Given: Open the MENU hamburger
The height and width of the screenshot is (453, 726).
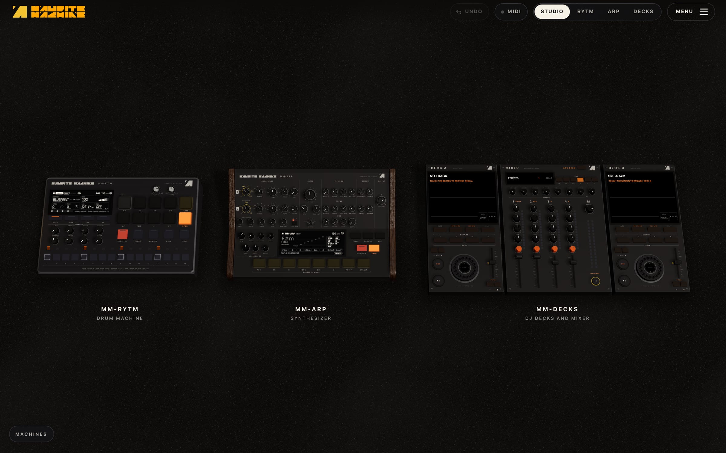Looking at the screenshot, I should (x=691, y=12).
